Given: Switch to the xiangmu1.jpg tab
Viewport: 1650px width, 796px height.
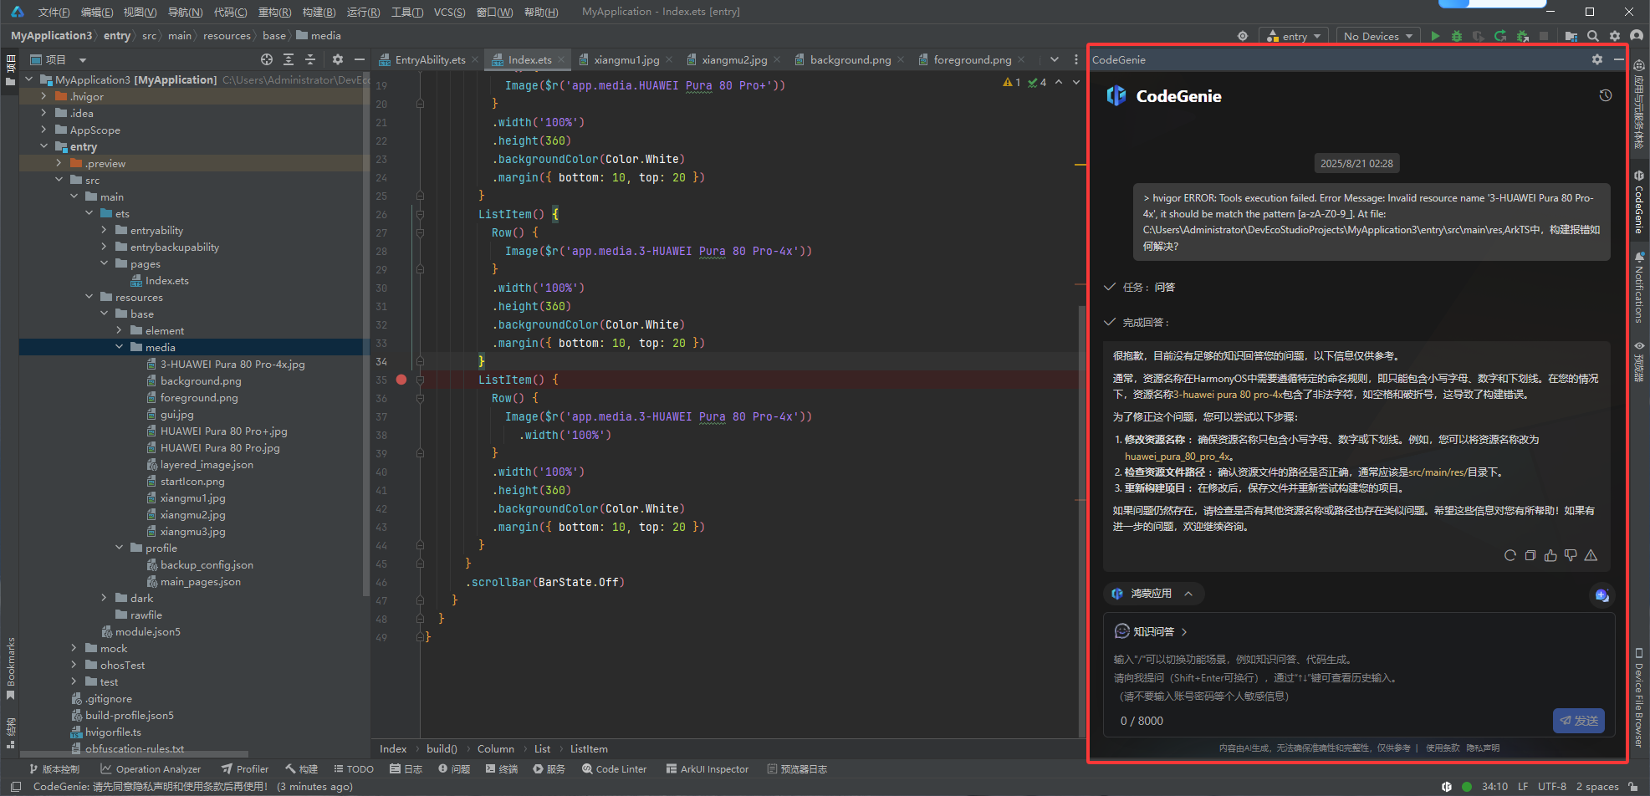Looking at the screenshot, I should click(x=627, y=59).
